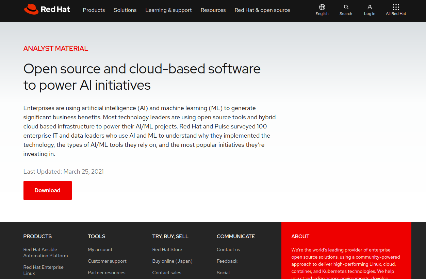Screen dimensions: 426x279
Task: Open Search via the magnifier icon
Action: click(x=346, y=7)
